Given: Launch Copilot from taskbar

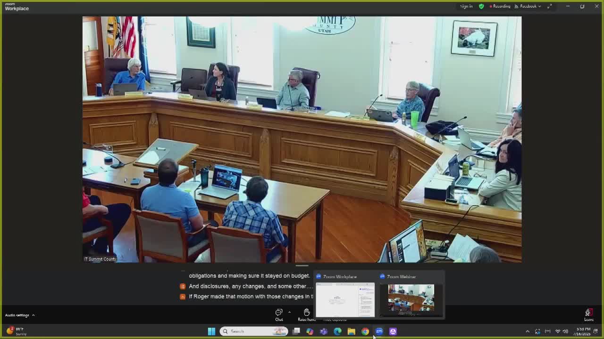Looking at the screenshot, I should pos(310,331).
